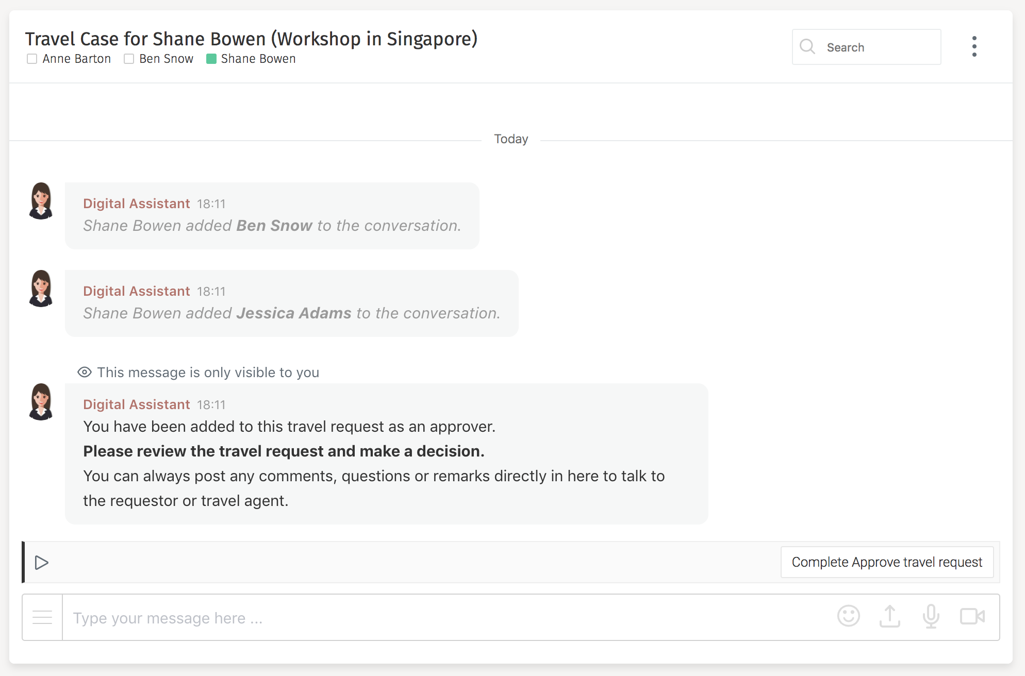Toggle the Ben Snow participant checkbox
The width and height of the screenshot is (1025, 676).
(129, 59)
